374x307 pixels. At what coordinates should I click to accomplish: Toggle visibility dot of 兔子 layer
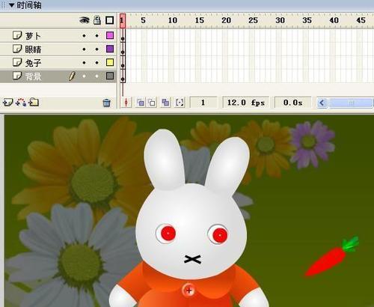tap(85, 63)
